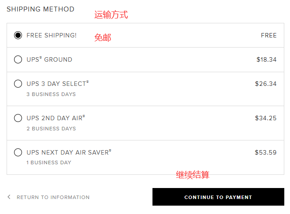Select the Free Shipping radio button

click(18, 35)
